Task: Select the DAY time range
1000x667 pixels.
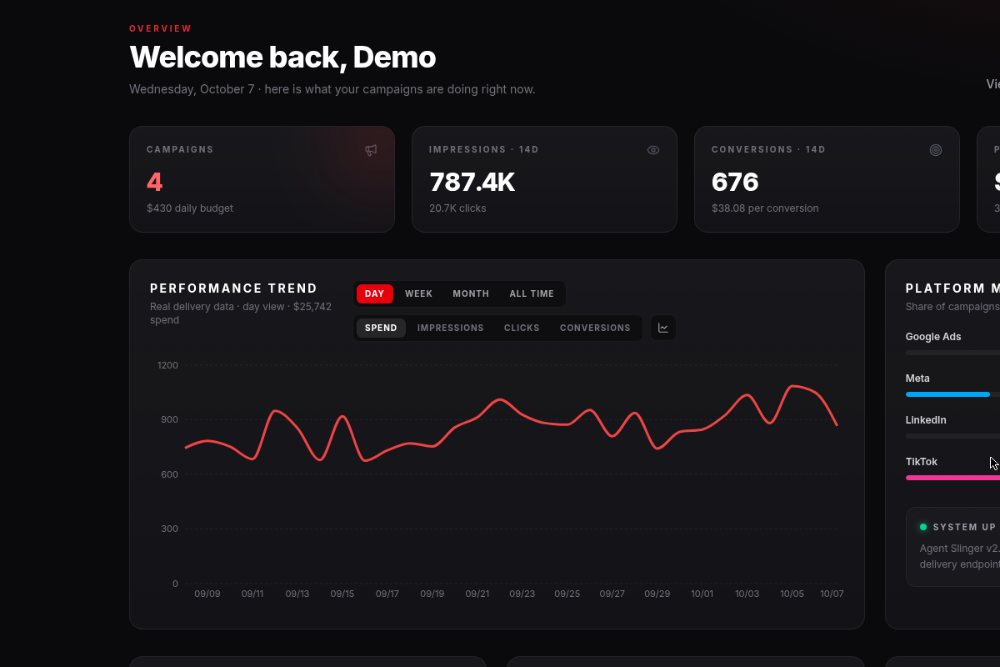Action: (x=375, y=293)
